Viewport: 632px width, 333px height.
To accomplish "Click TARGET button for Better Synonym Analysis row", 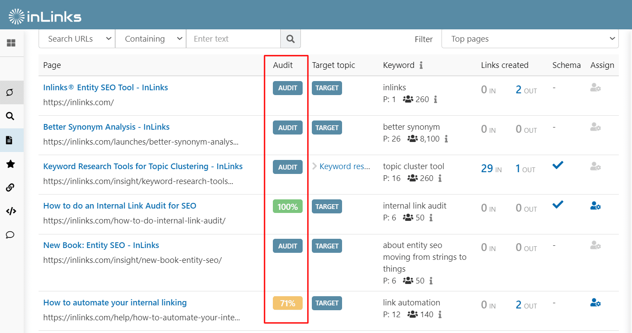I will pos(327,128).
